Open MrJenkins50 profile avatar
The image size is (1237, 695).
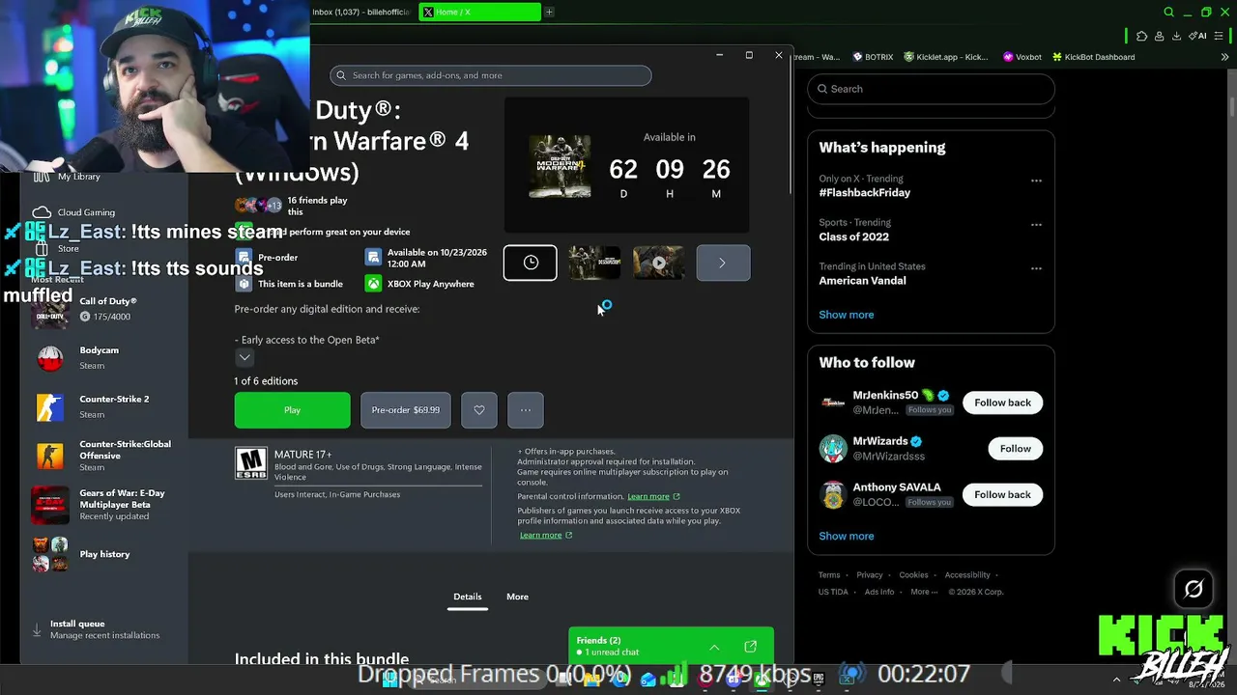coord(833,403)
